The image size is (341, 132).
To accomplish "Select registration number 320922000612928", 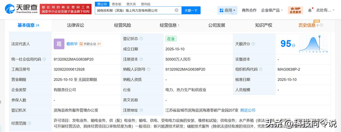I will click(x=69, y=69).
